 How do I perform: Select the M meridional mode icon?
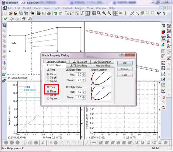point(4,26)
